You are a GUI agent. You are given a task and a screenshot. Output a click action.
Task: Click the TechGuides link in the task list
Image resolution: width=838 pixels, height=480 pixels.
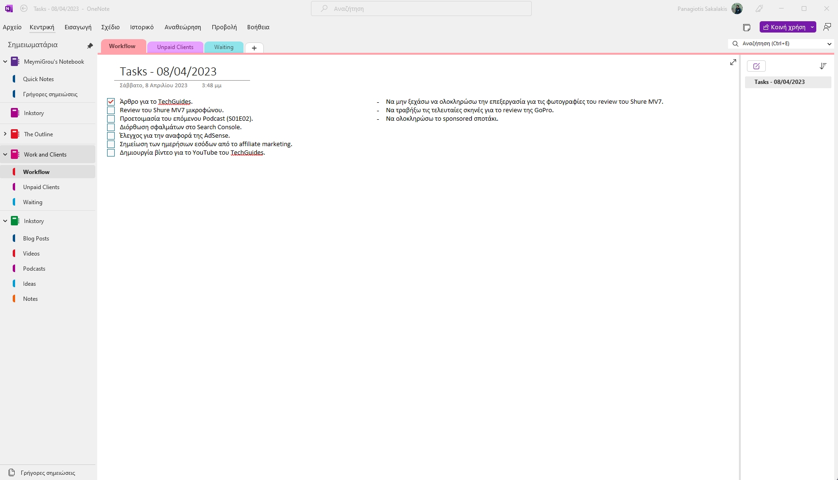coord(174,101)
